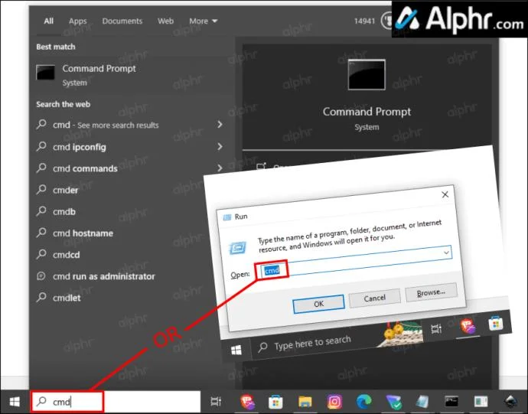
Task: Click the taskbar search box containing cmd
Action: pos(116,402)
